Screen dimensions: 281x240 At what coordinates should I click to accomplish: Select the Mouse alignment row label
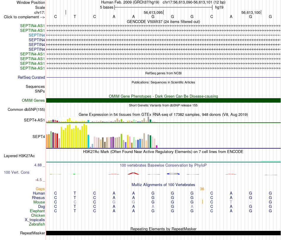[x=39, y=202]
